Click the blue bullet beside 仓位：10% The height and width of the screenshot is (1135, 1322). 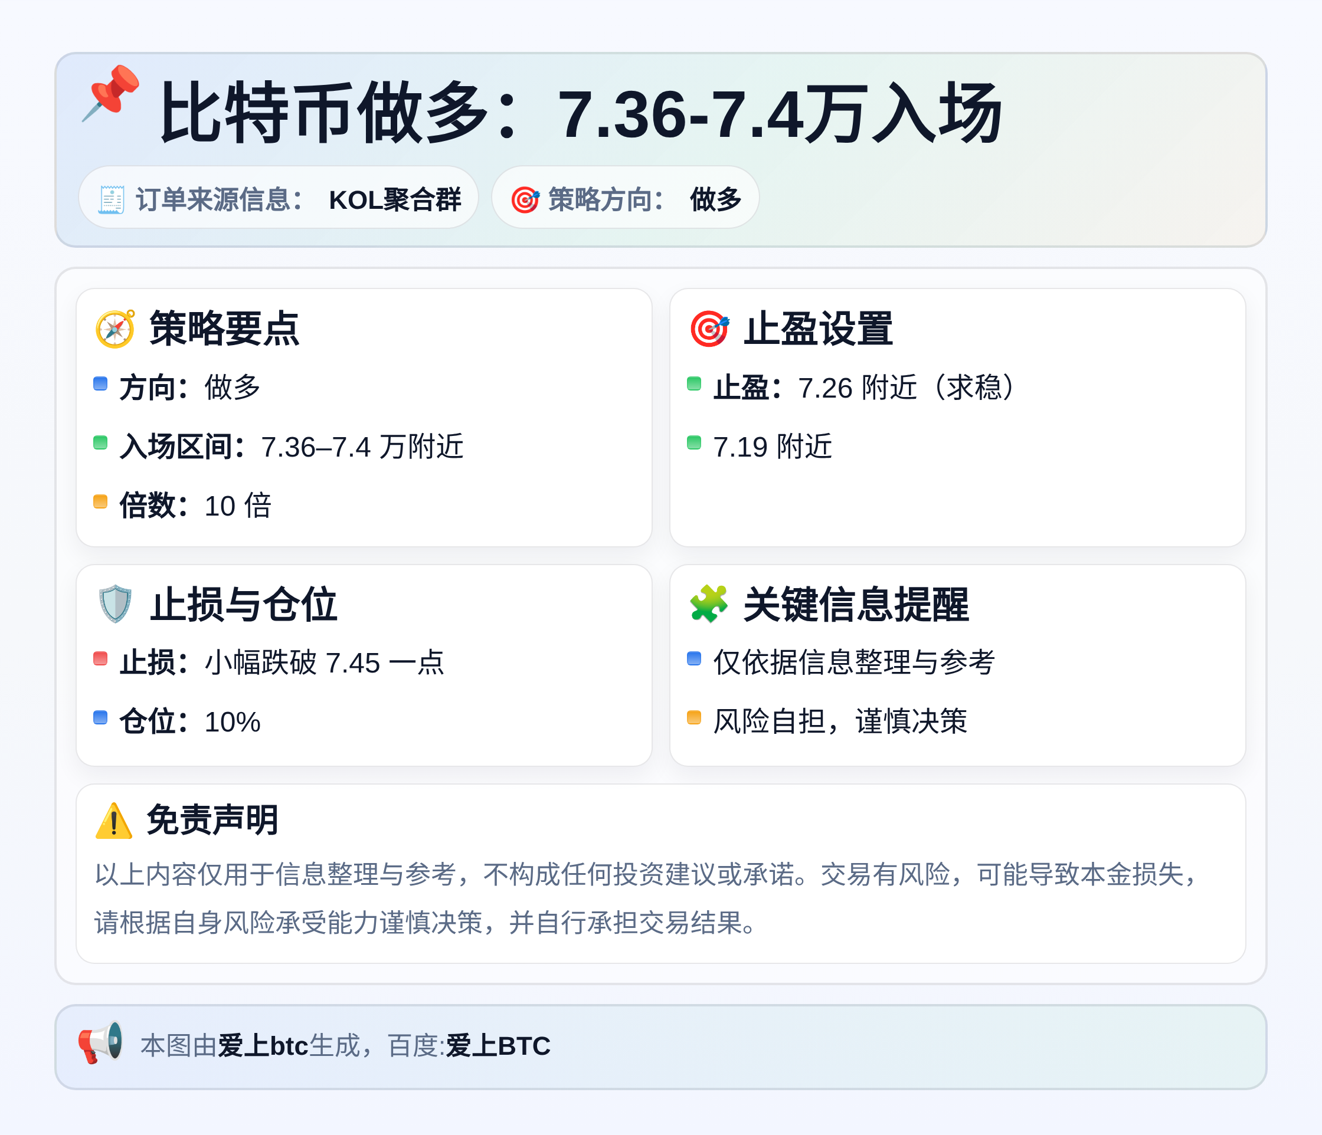(x=100, y=717)
